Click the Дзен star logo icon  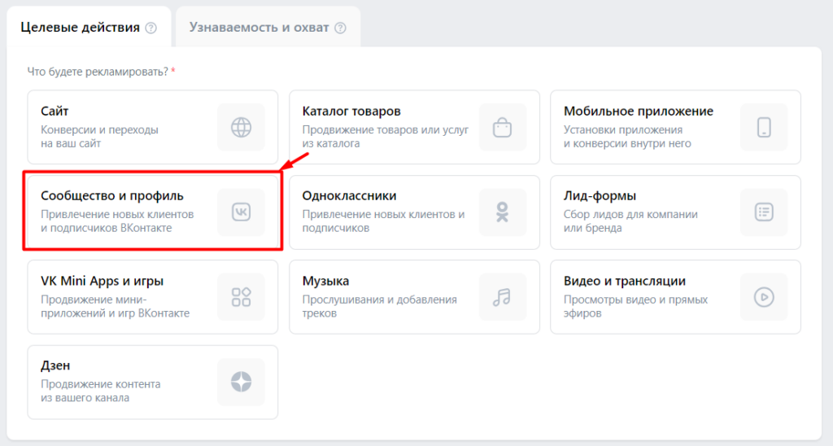[x=241, y=382]
